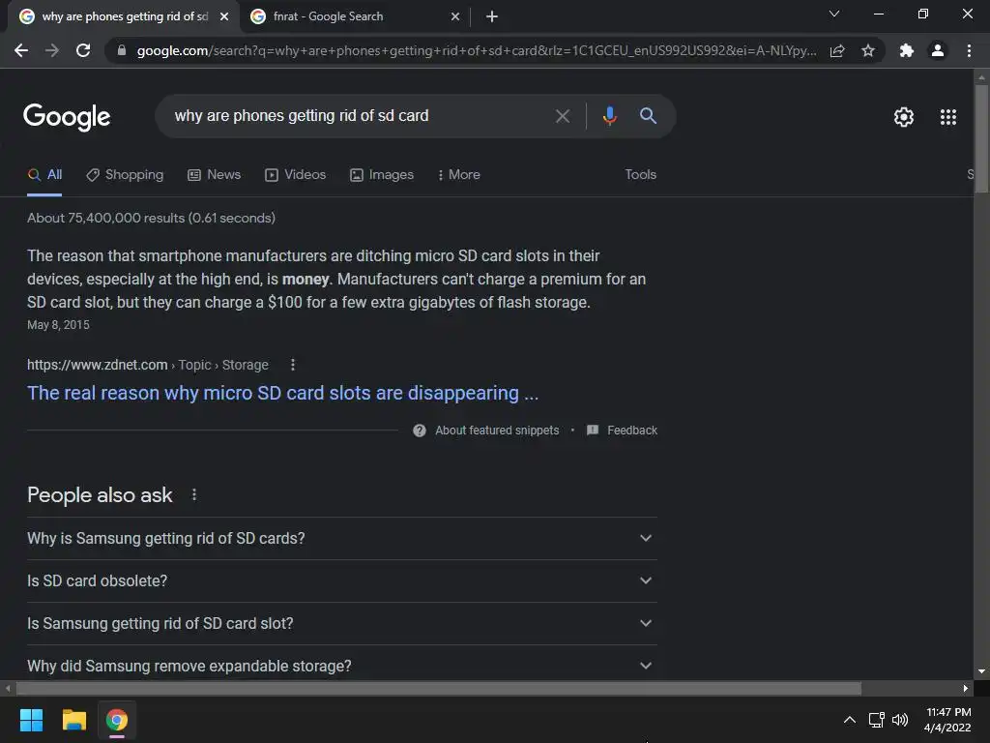This screenshot has width=990, height=743.
Task: Open a new browser tab
Action: [492, 16]
